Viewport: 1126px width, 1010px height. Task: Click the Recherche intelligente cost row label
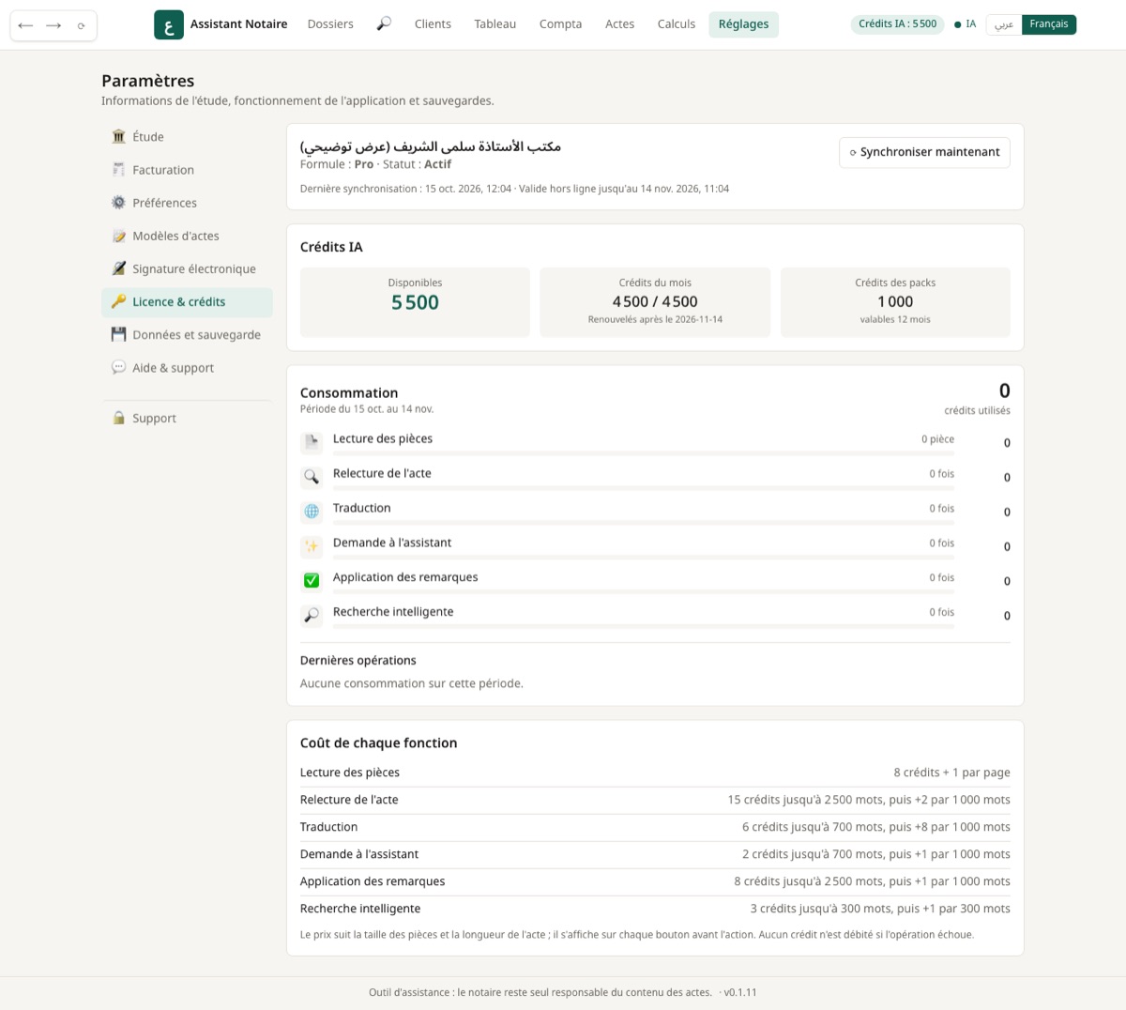[x=360, y=909]
